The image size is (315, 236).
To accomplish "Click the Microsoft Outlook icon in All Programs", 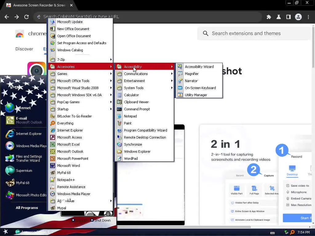I will click(x=53, y=151).
